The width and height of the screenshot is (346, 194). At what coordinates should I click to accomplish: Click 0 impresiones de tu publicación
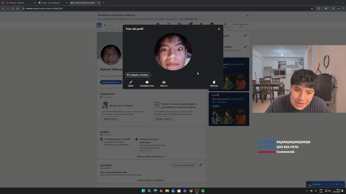coord(149,141)
